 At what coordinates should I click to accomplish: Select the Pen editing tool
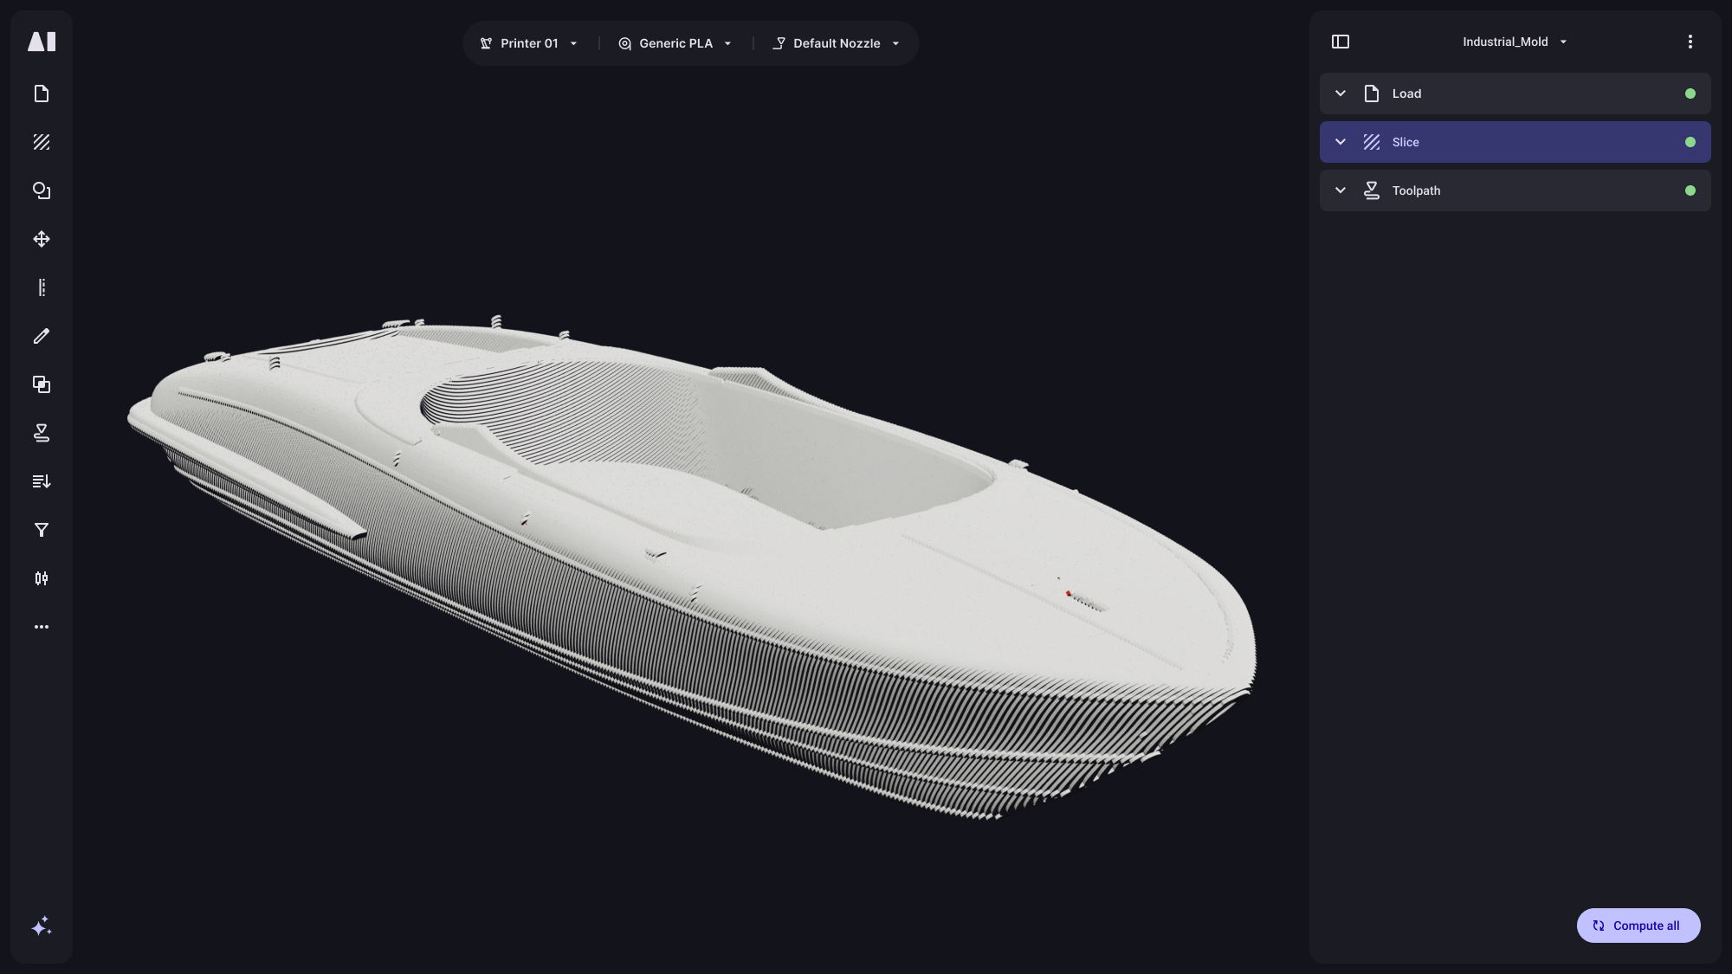42,336
